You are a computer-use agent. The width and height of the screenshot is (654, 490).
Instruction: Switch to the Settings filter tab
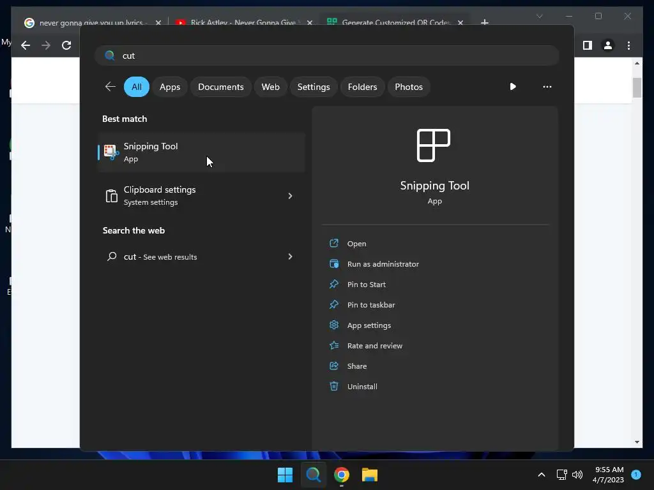pos(313,87)
